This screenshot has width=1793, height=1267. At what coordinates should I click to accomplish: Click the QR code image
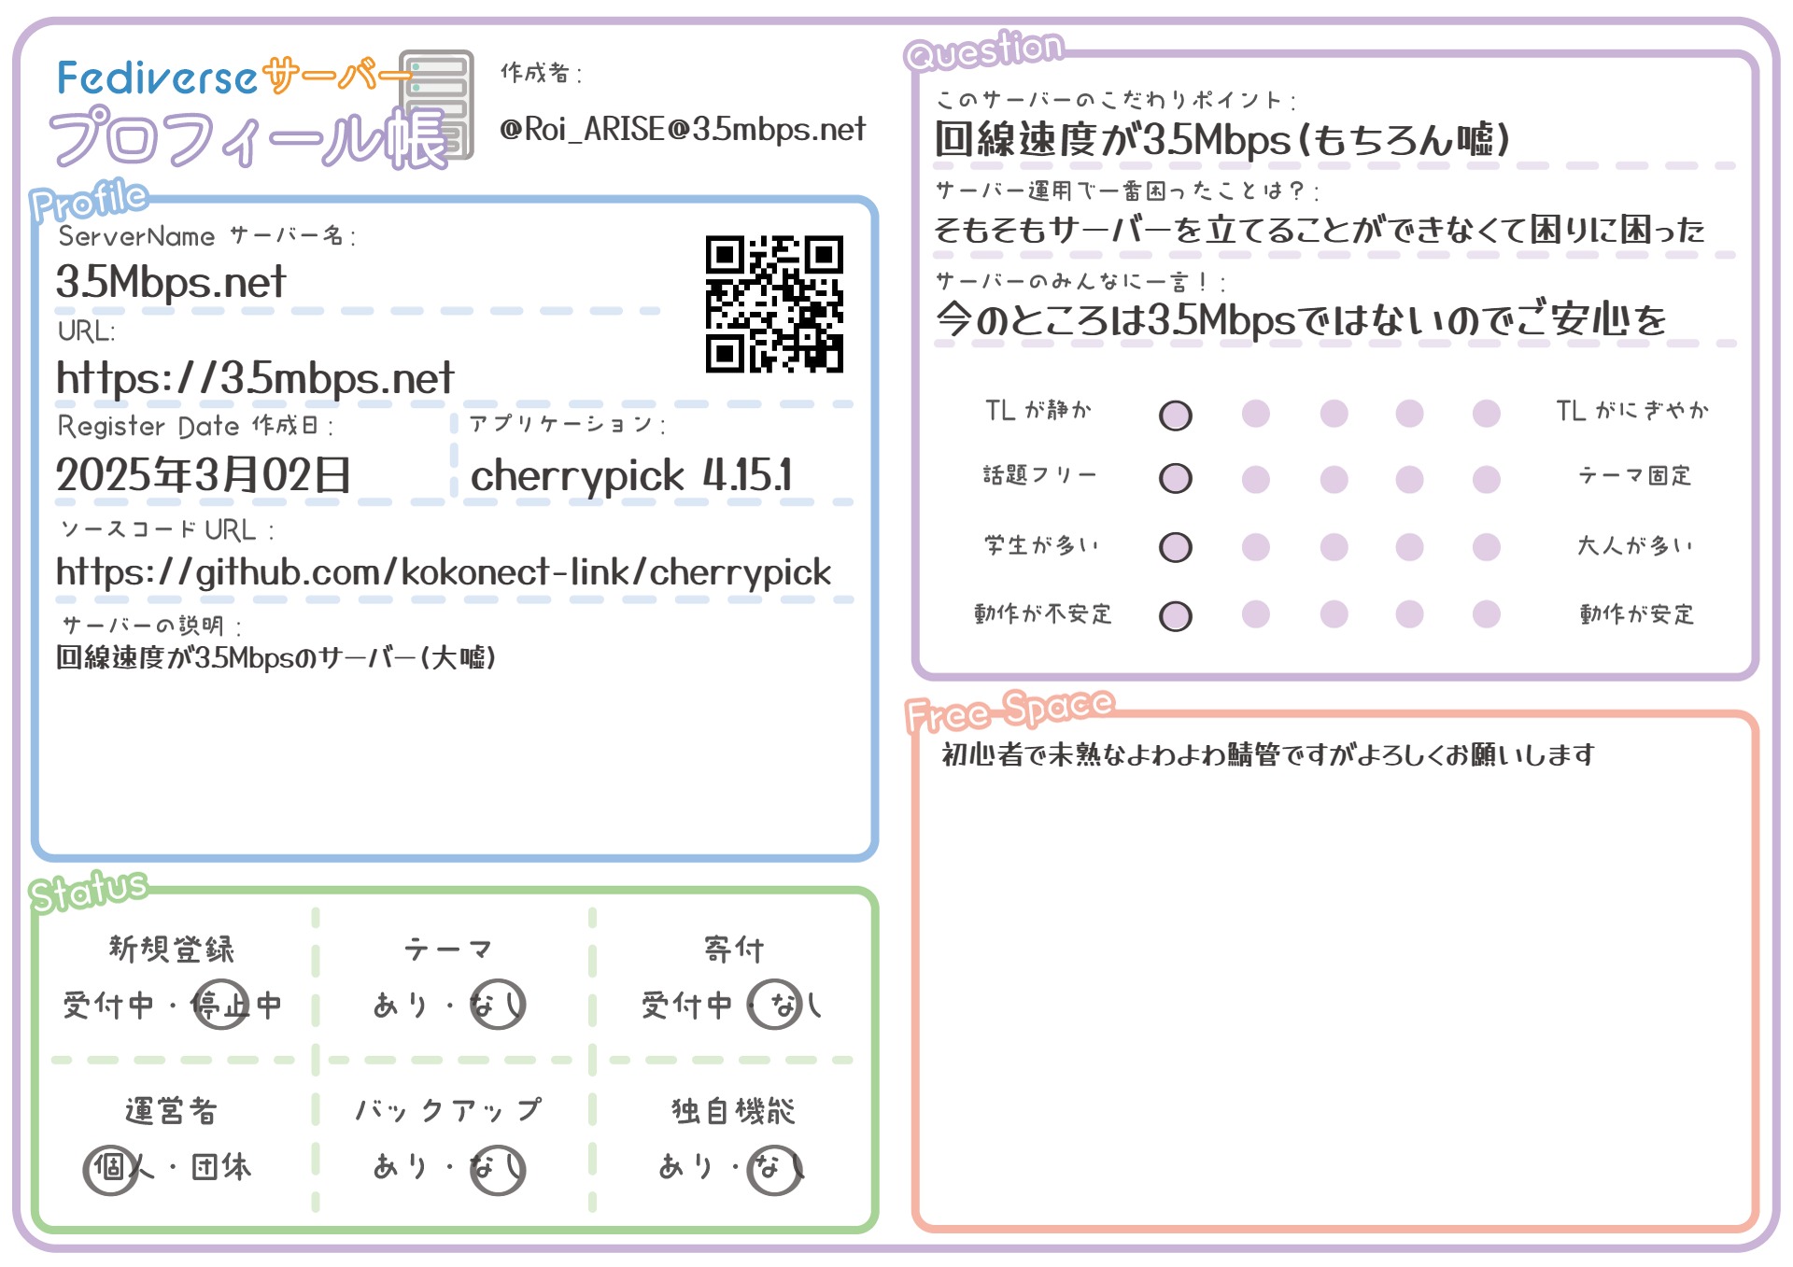point(774,304)
